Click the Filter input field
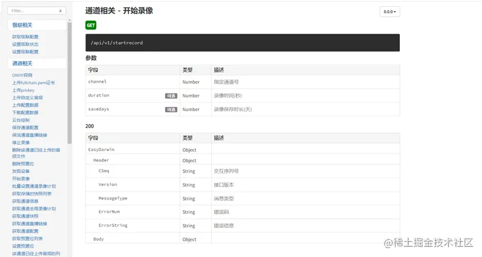Screen dimensions: 482x257 (36, 11)
